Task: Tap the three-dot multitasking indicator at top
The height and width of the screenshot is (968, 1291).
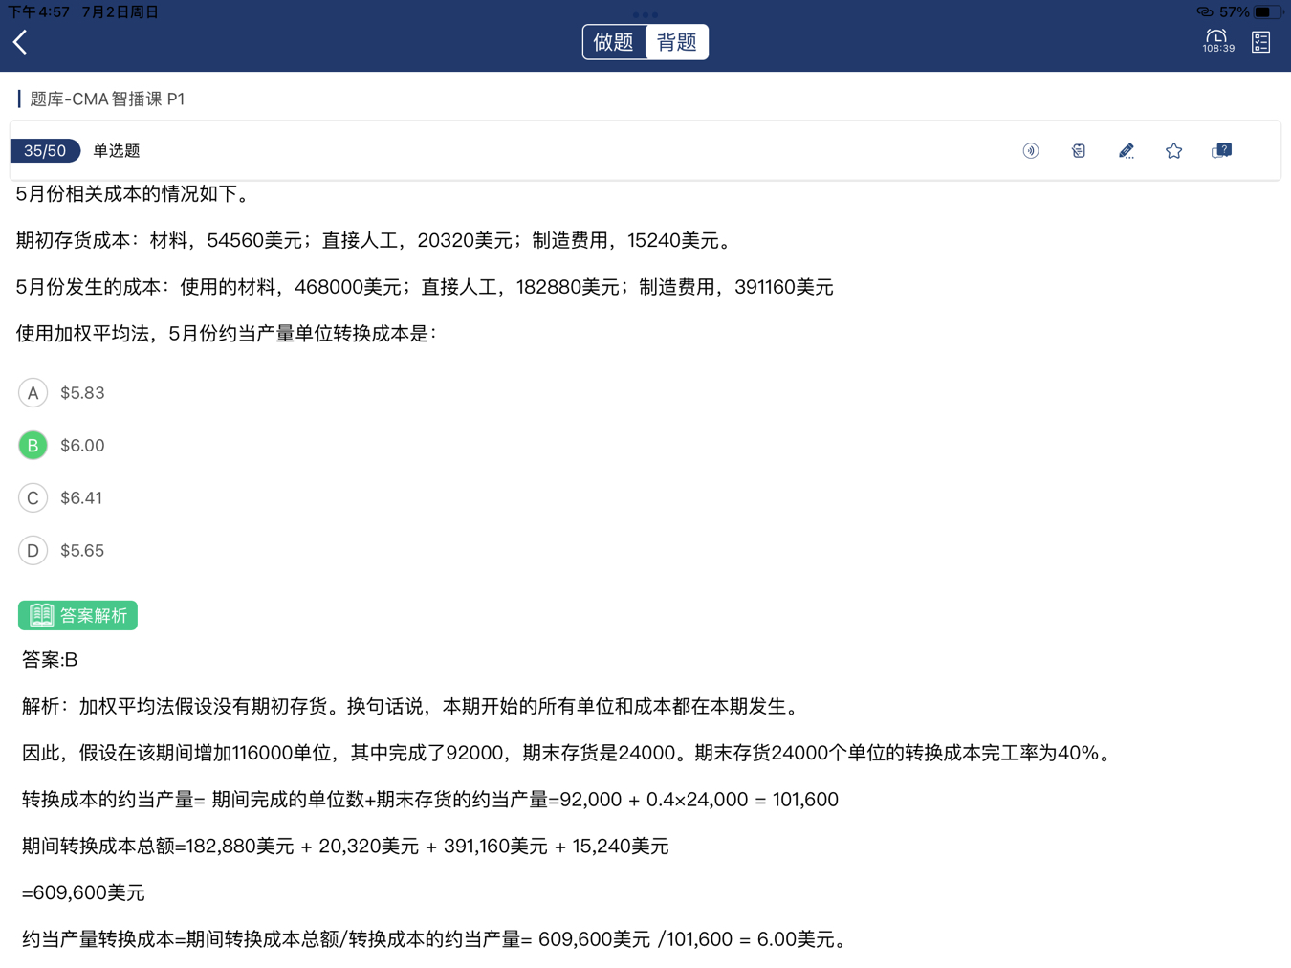Action: pyautogui.click(x=645, y=14)
